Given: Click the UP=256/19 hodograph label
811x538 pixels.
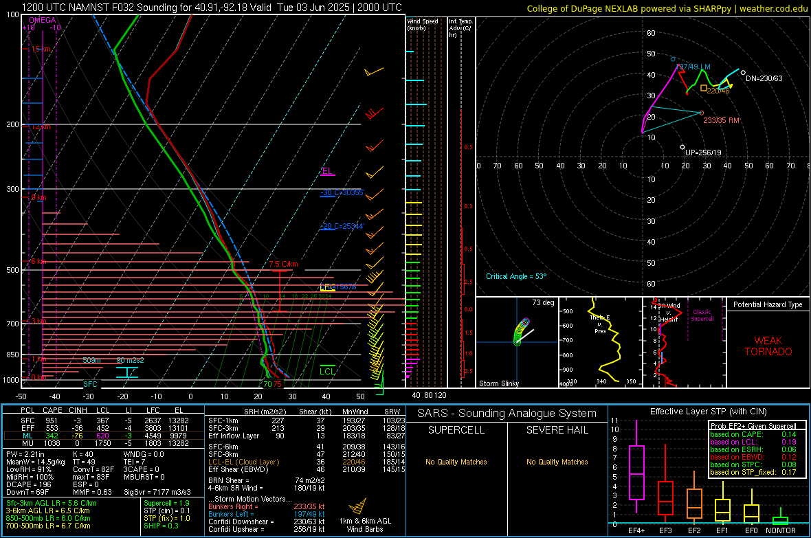Looking at the screenshot, I should pyautogui.click(x=703, y=153).
